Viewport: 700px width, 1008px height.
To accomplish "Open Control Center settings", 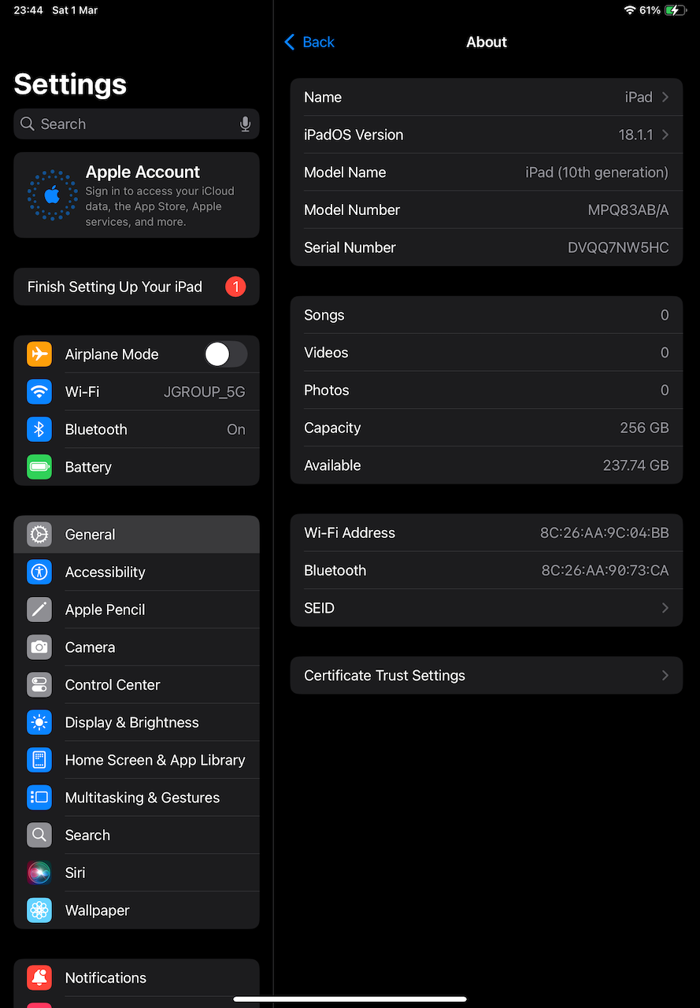I will (x=136, y=685).
